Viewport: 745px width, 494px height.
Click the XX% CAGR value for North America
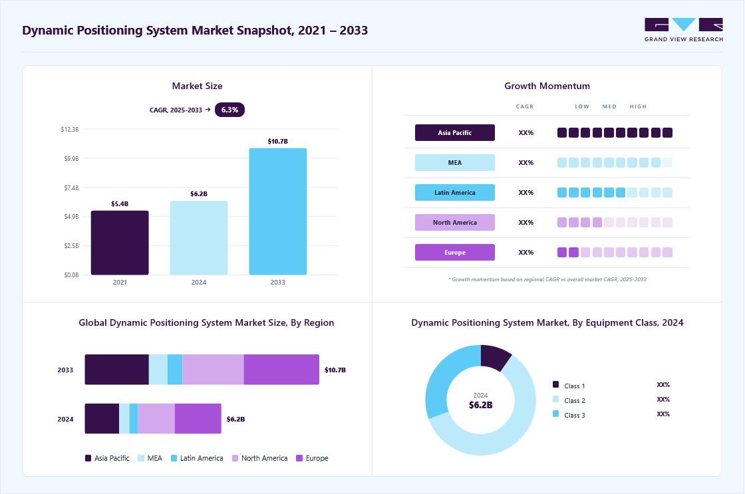click(x=526, y=223)
